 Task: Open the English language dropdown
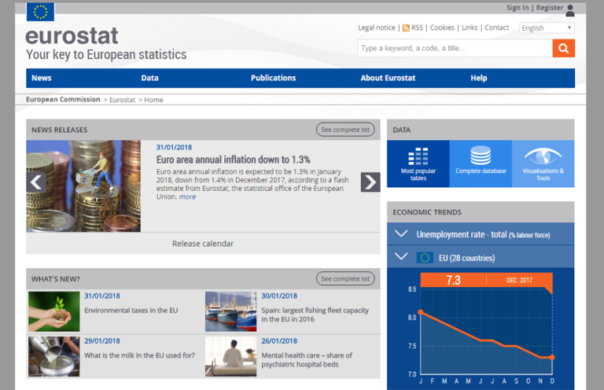pyautogui.click(x=547, y=28)
